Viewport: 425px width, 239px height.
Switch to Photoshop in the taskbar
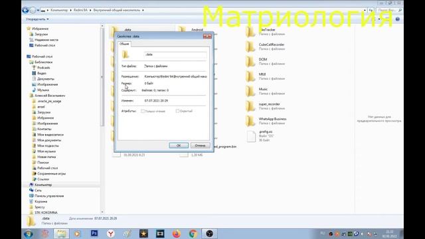(x=94, y=233)
